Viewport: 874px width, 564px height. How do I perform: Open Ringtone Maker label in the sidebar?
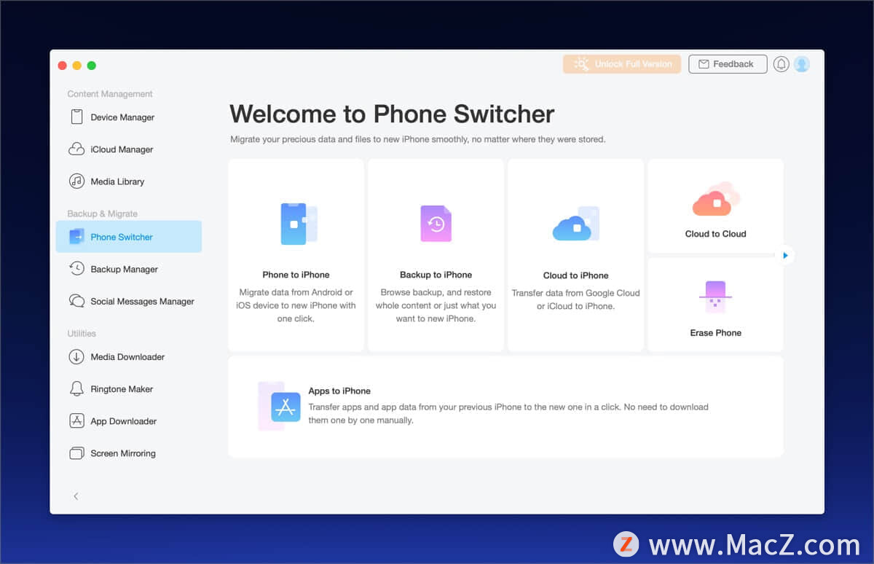click(122, 389)
